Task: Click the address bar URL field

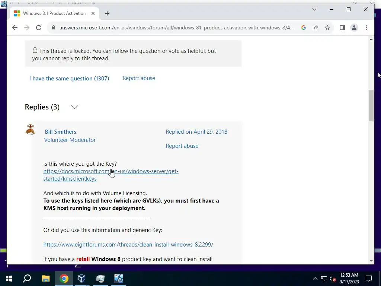Action: coord(176,28)
